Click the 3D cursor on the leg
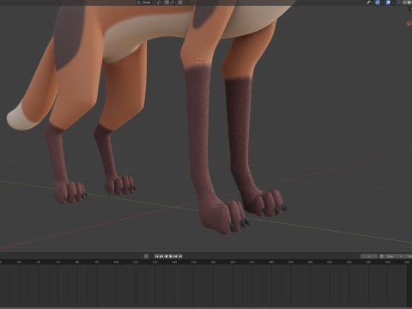The width and height of the screenshot is (412, 309). [199, 60]
